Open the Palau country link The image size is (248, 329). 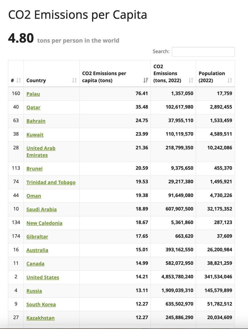[x=33, y=94]
